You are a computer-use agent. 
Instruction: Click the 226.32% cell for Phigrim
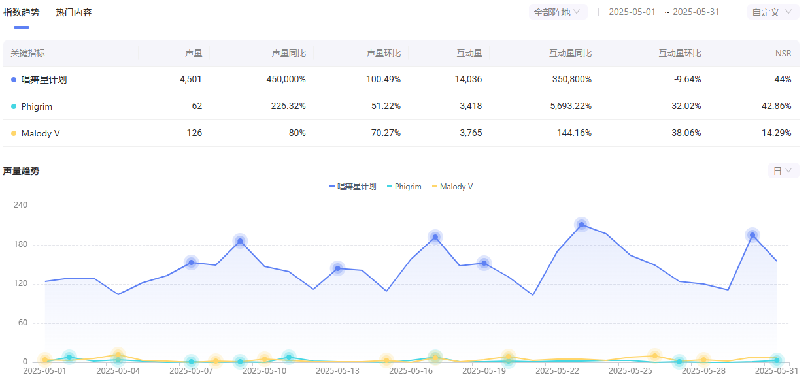(x=288, y=106)
